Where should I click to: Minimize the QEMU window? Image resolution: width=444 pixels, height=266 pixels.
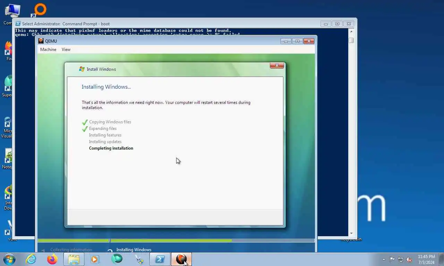tap(286, 41)
